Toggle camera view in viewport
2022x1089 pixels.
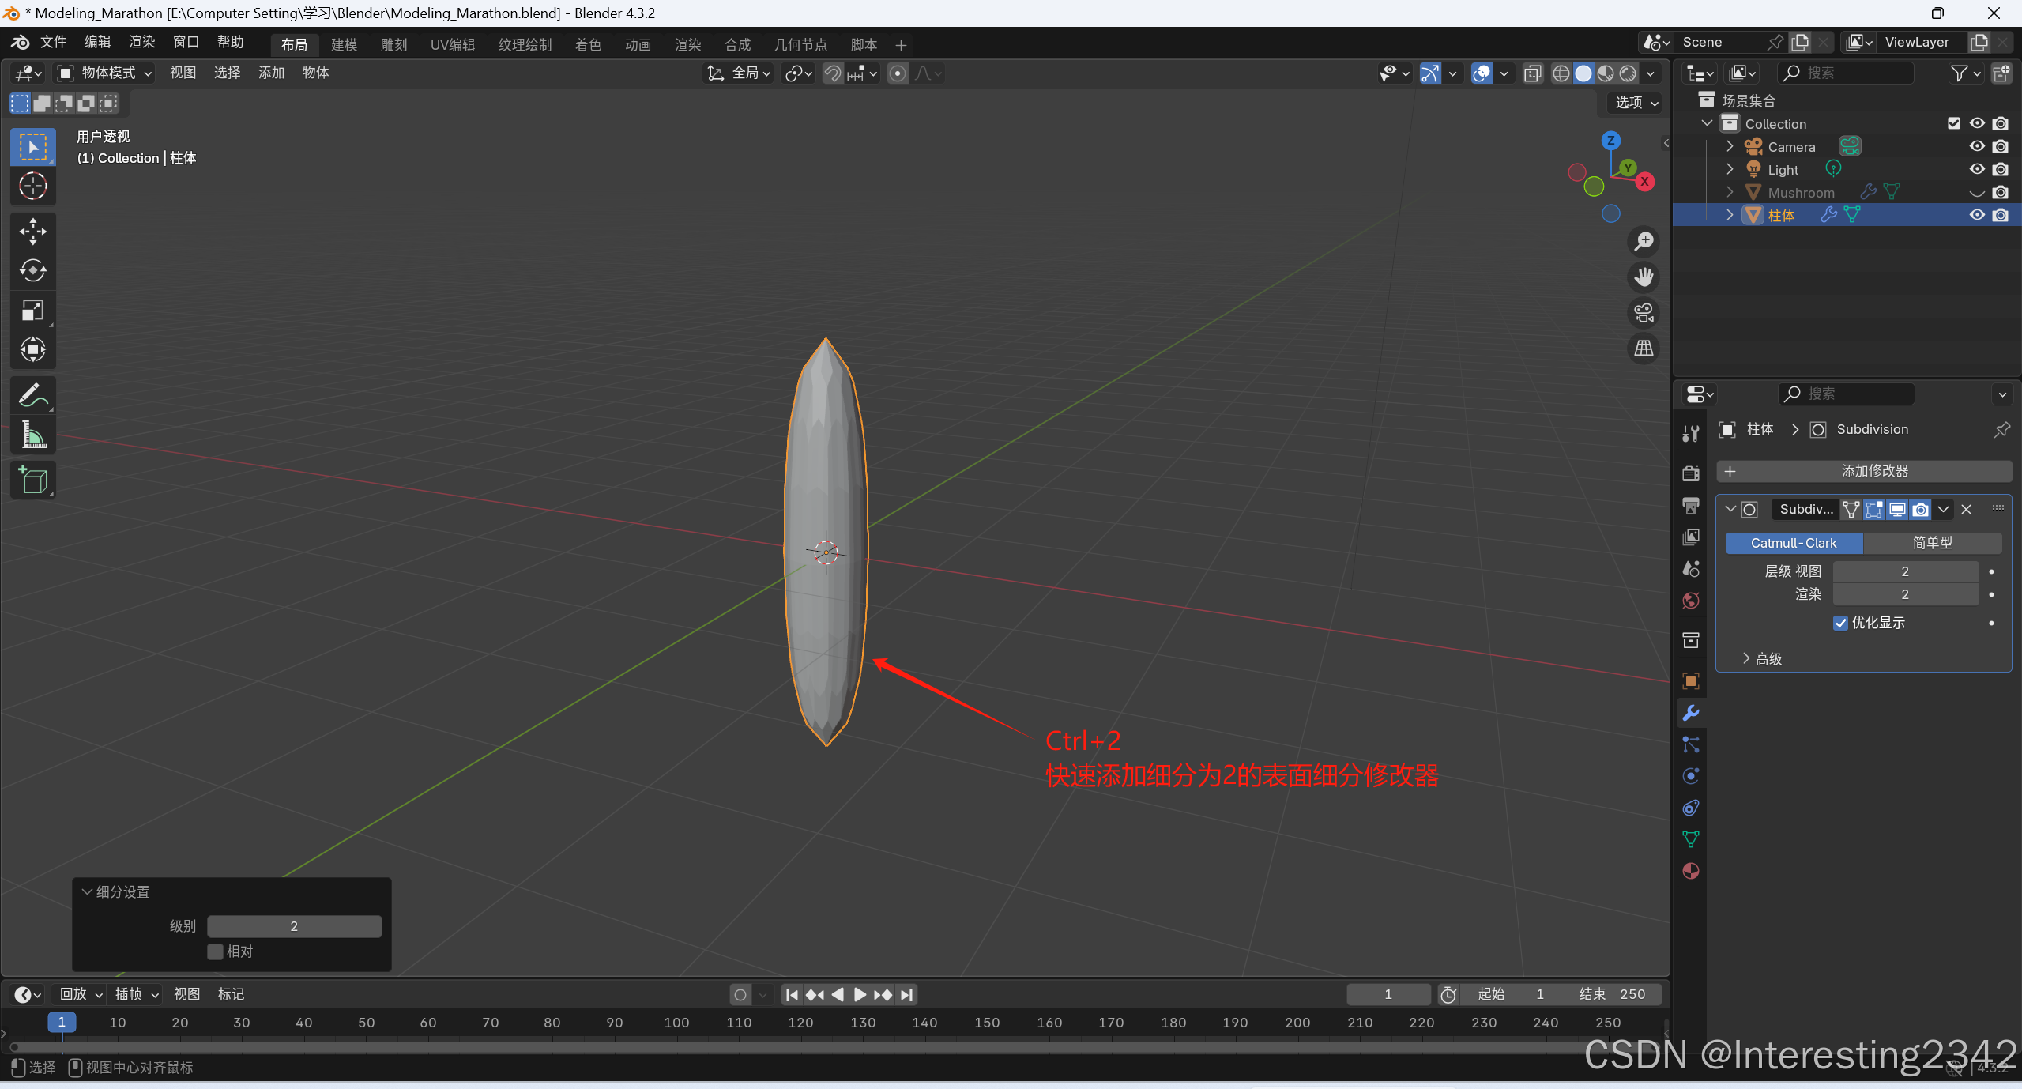point(1644,313)
